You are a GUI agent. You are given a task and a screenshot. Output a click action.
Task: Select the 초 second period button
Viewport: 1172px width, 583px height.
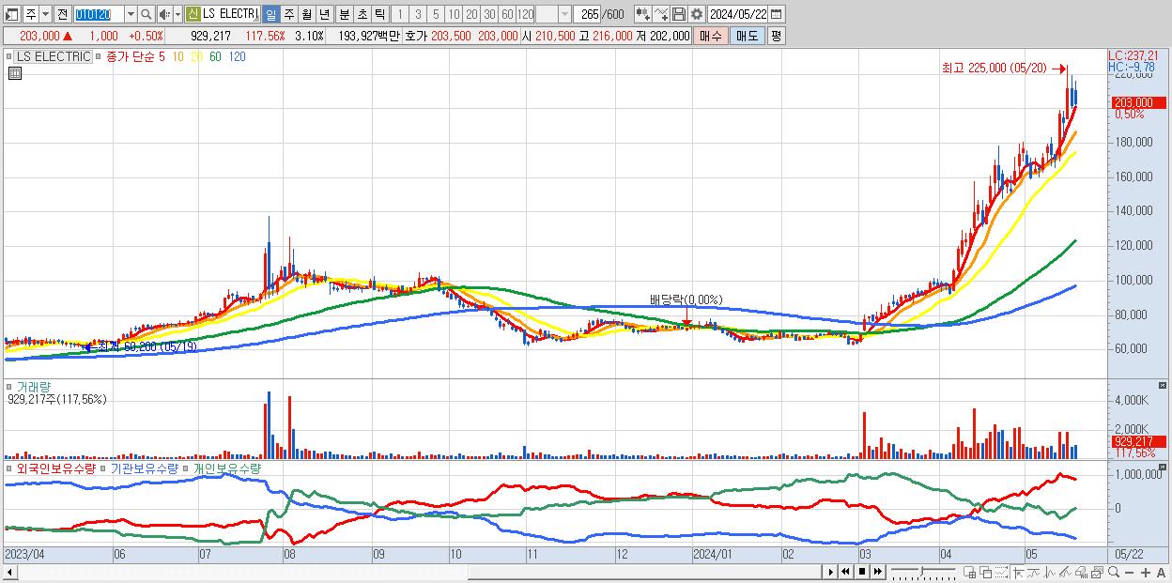362,14
